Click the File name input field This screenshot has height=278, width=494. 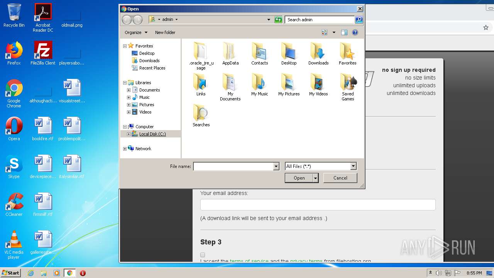pyautogui.click(x=233, y=166)
